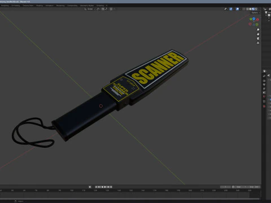The height and width of the screenshot is (203, 271).
Task: Open the View Layer properties tab icon
Action: click(264, 89)
